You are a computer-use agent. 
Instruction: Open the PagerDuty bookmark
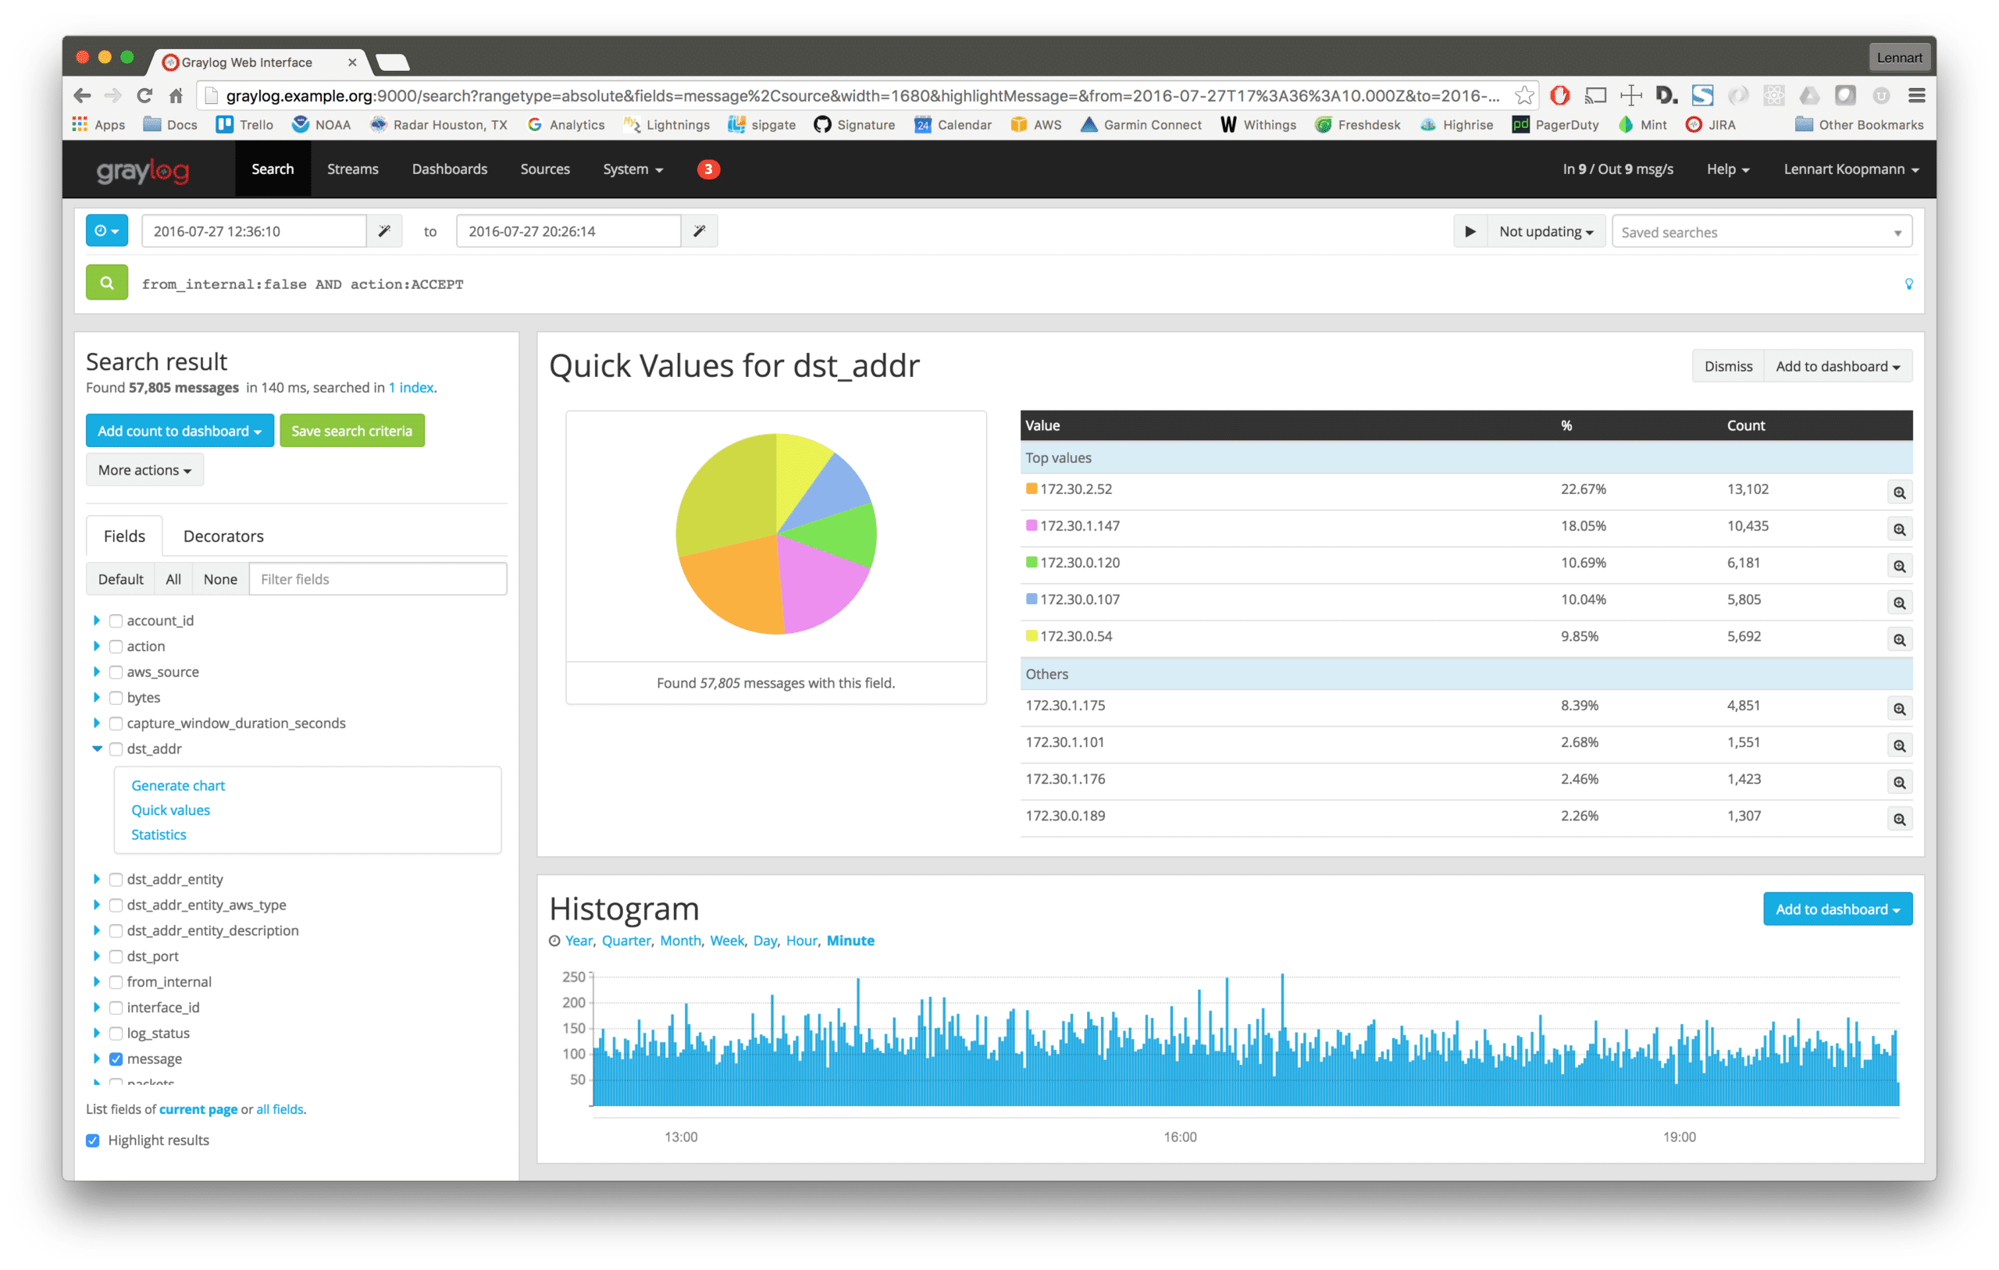(1555, 125)
